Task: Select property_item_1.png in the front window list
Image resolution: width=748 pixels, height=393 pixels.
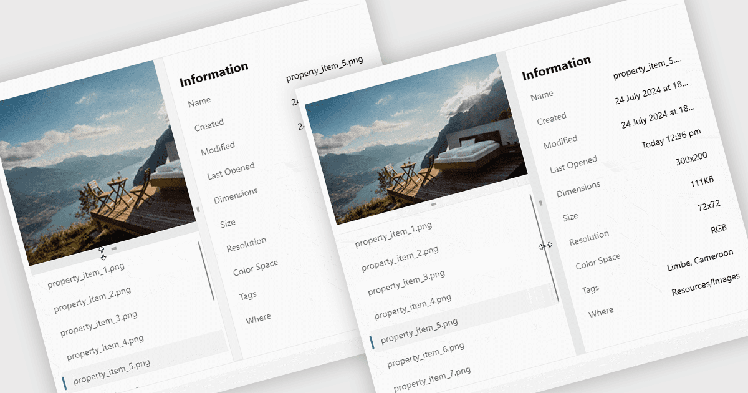Action: [393, 235]
